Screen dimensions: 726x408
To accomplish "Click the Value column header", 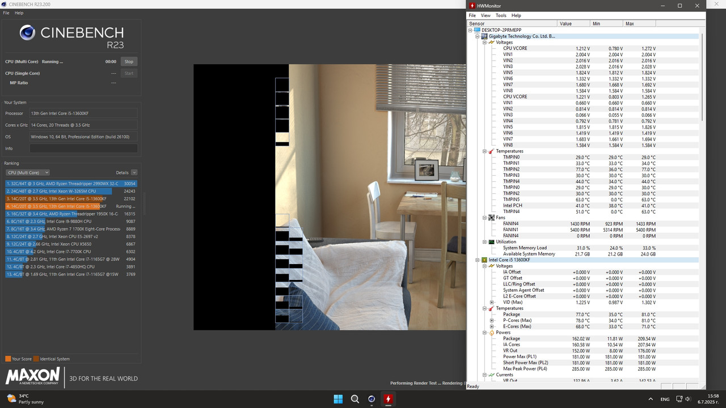I will coord(574,24).
